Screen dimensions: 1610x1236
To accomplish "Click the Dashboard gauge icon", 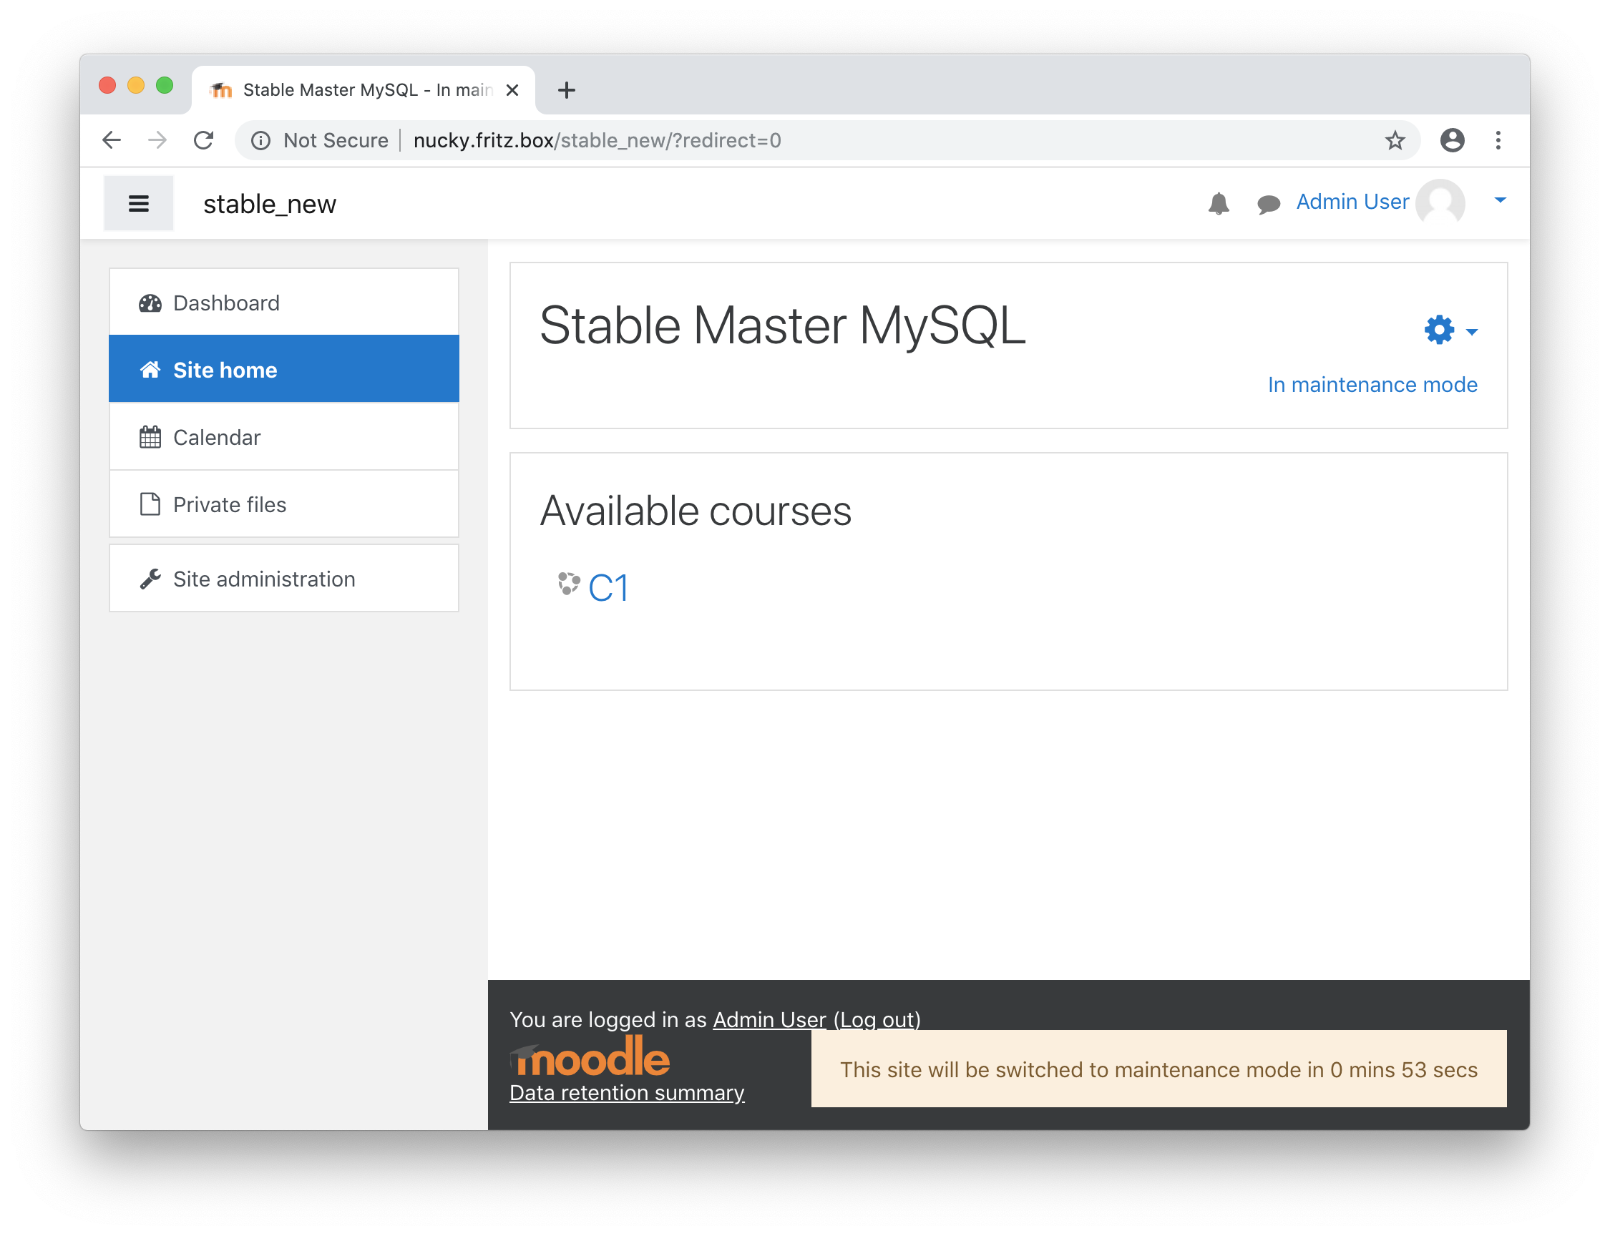I will tap(150, 303).
